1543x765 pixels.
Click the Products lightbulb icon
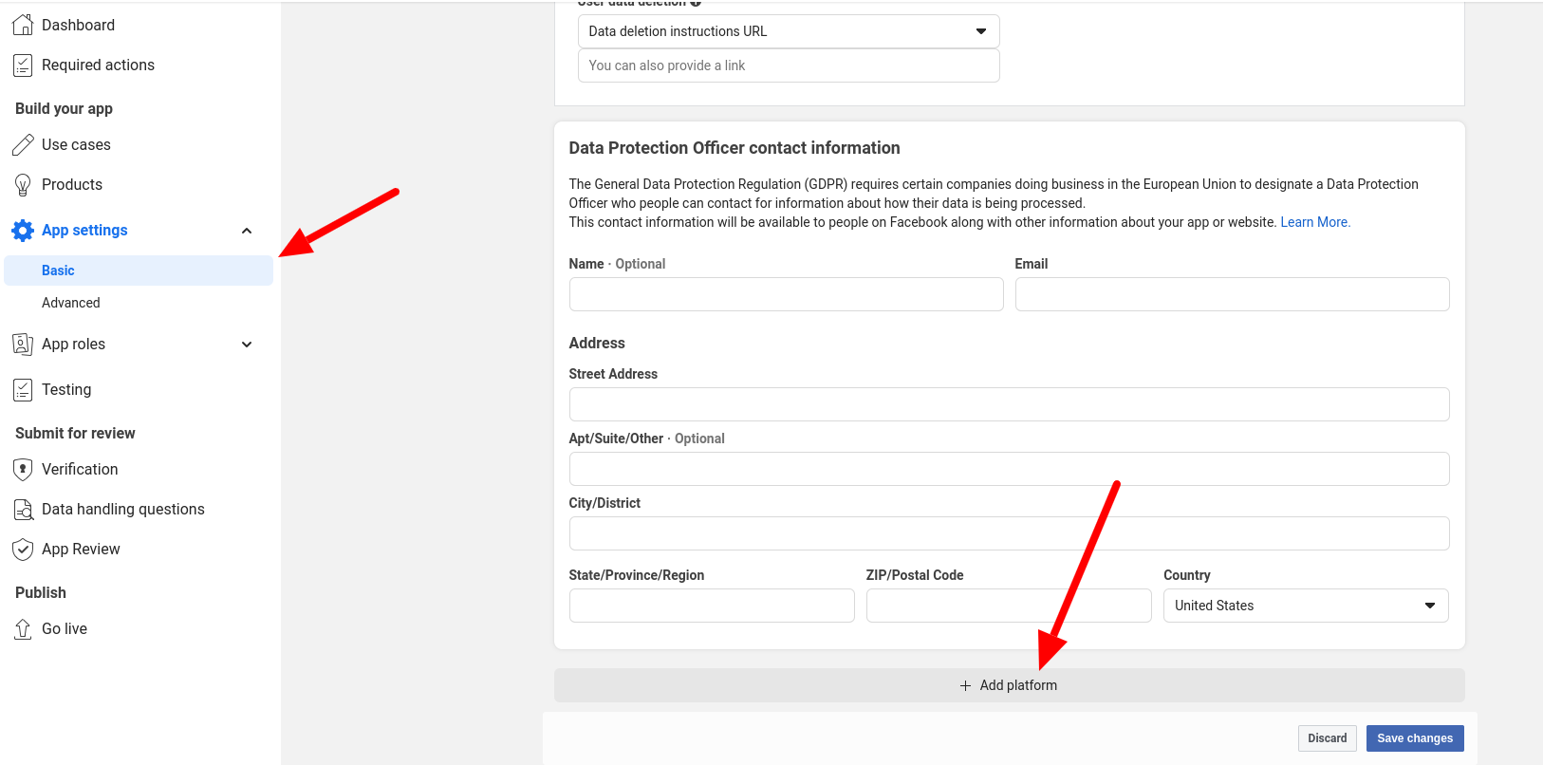click(x=23, y=184)
